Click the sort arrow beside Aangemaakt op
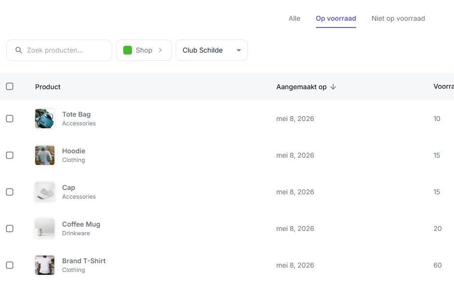 click(x=333, y=87)
